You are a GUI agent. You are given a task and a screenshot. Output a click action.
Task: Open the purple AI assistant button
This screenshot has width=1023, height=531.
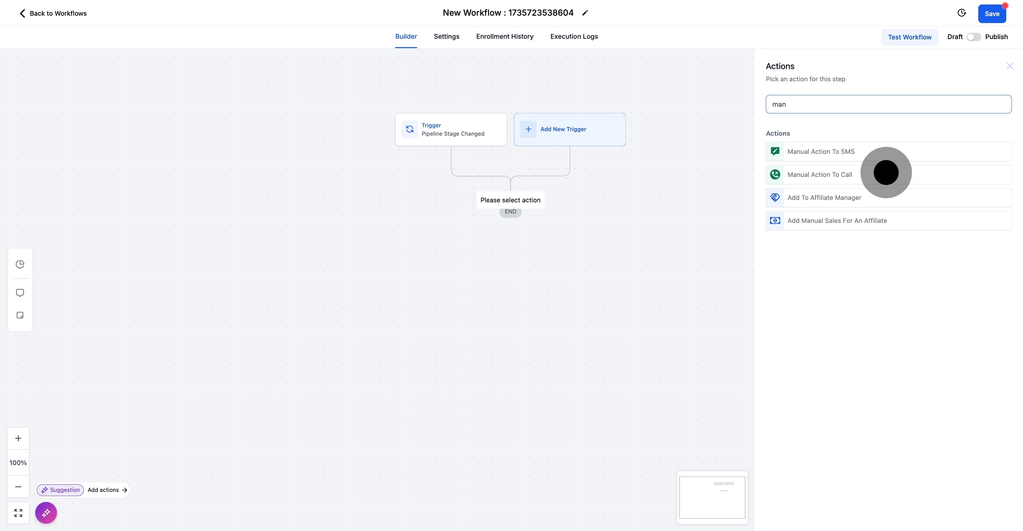pos(46,513)
